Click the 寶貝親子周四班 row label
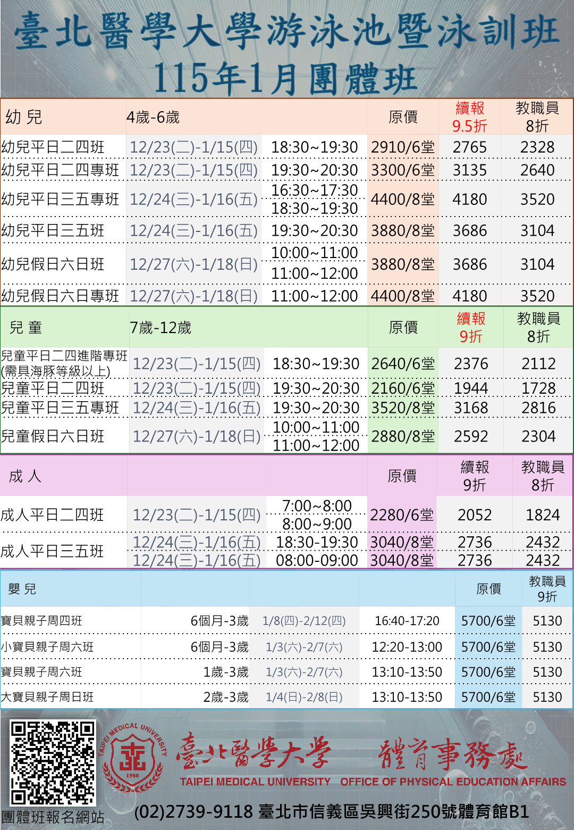Image resolution: width=574 pixels, height=830 pixels. (x=41, y=621)
